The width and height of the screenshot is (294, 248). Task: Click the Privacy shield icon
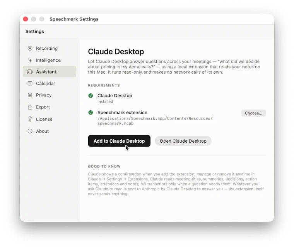click(30, 95)
